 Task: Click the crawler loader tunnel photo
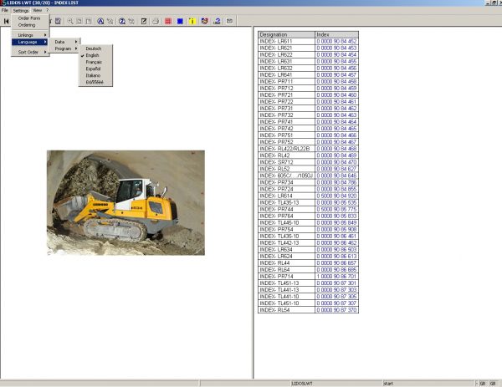[125, 202]
